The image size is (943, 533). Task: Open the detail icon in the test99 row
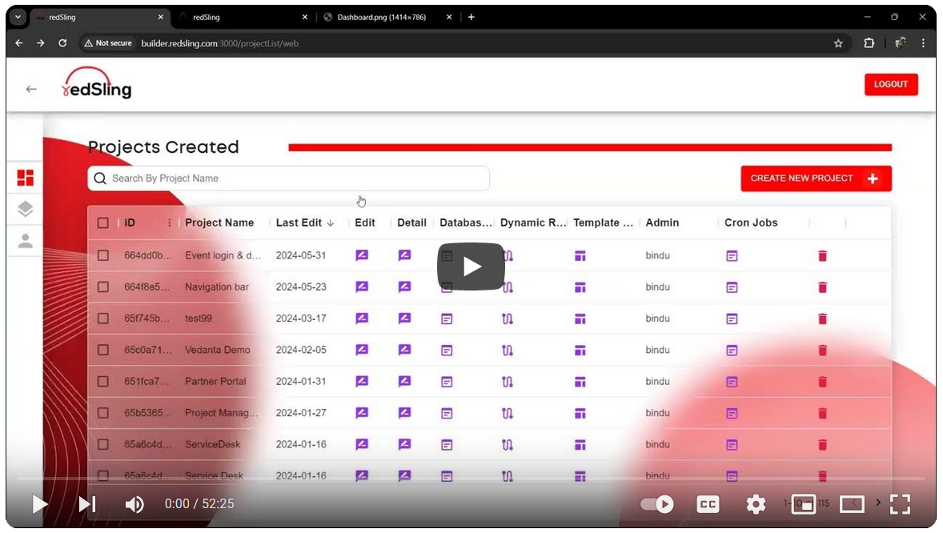[405, 319]
